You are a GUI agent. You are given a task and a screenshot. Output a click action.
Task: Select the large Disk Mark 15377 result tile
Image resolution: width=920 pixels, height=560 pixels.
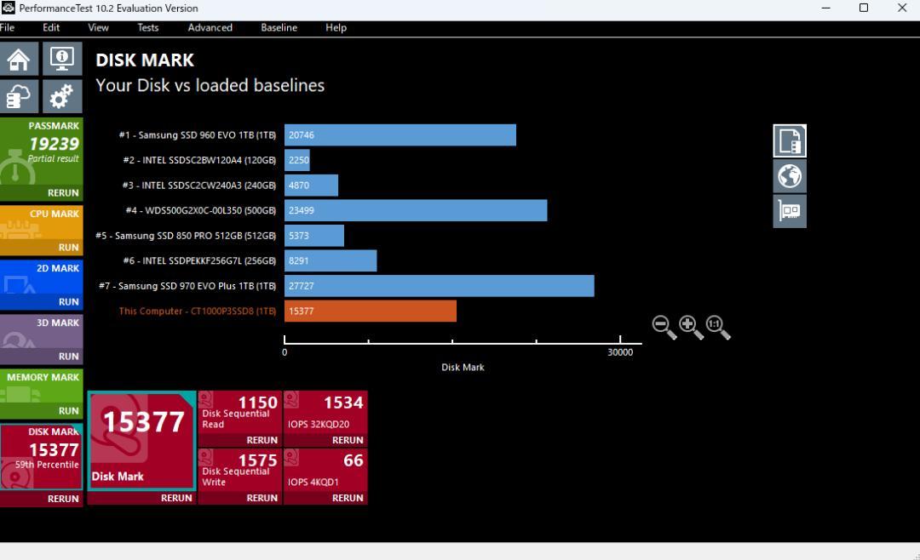tap(141, 441)
